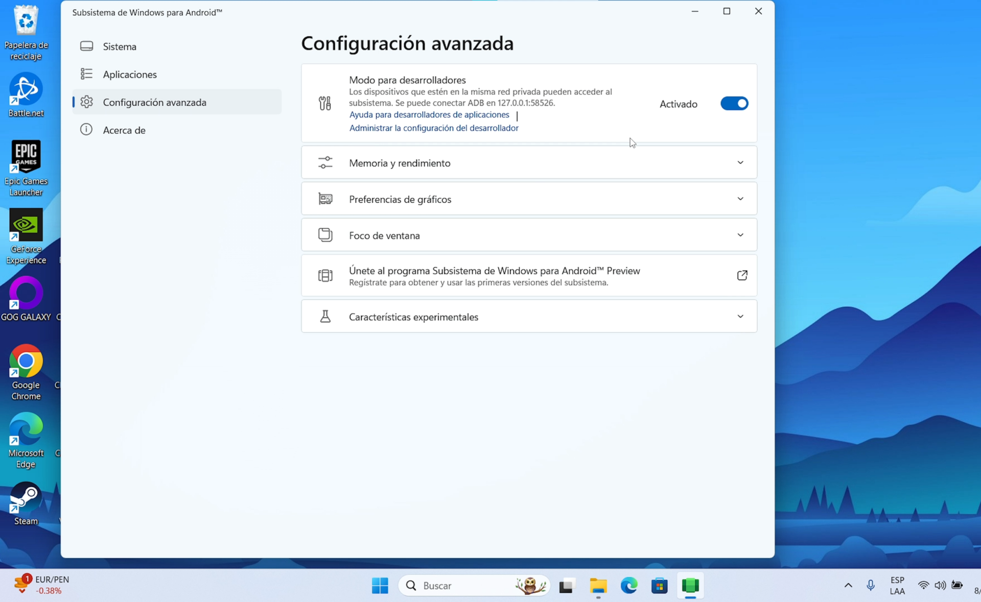The height and width of the screenshot is (602, 981).
Task: Click the Preferencias de gráficos label
Action: point(400,199)
